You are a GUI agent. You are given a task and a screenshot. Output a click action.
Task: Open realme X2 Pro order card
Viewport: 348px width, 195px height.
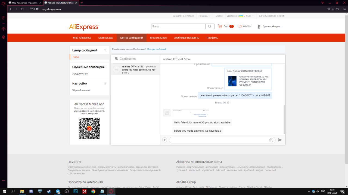[x=248, y=79]
